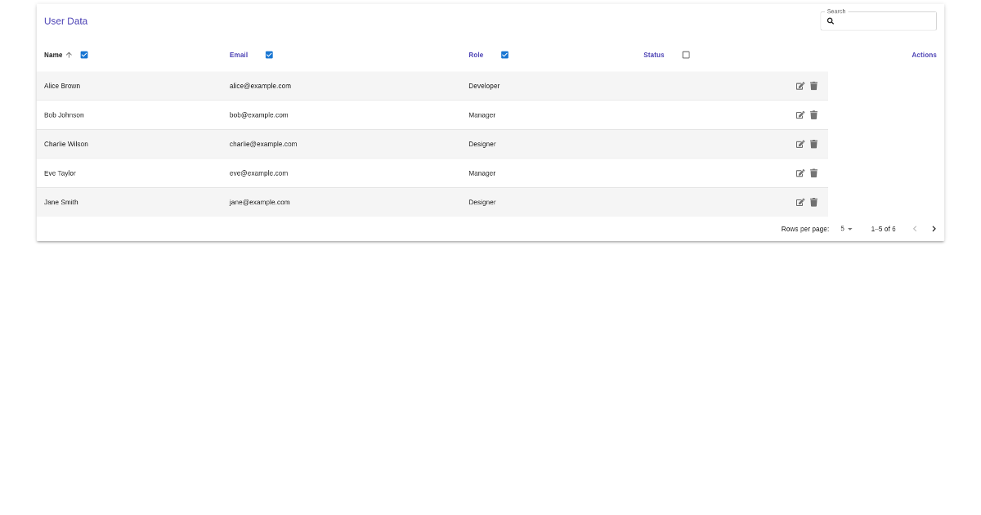Viewport: 981px width, 515px height.
Task: Go to the previous page
Action: 915,229
